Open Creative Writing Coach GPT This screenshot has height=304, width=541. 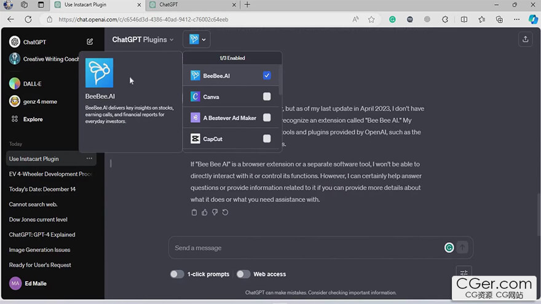click(x=44, y=59)
